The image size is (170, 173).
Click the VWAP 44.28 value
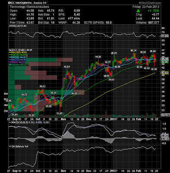pyautogui.click(x=76, y=22)
